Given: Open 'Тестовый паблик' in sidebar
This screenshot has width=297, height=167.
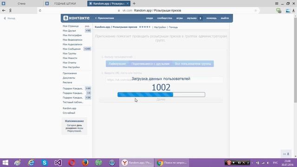Looking at the screenshot, I should [73, 102].
